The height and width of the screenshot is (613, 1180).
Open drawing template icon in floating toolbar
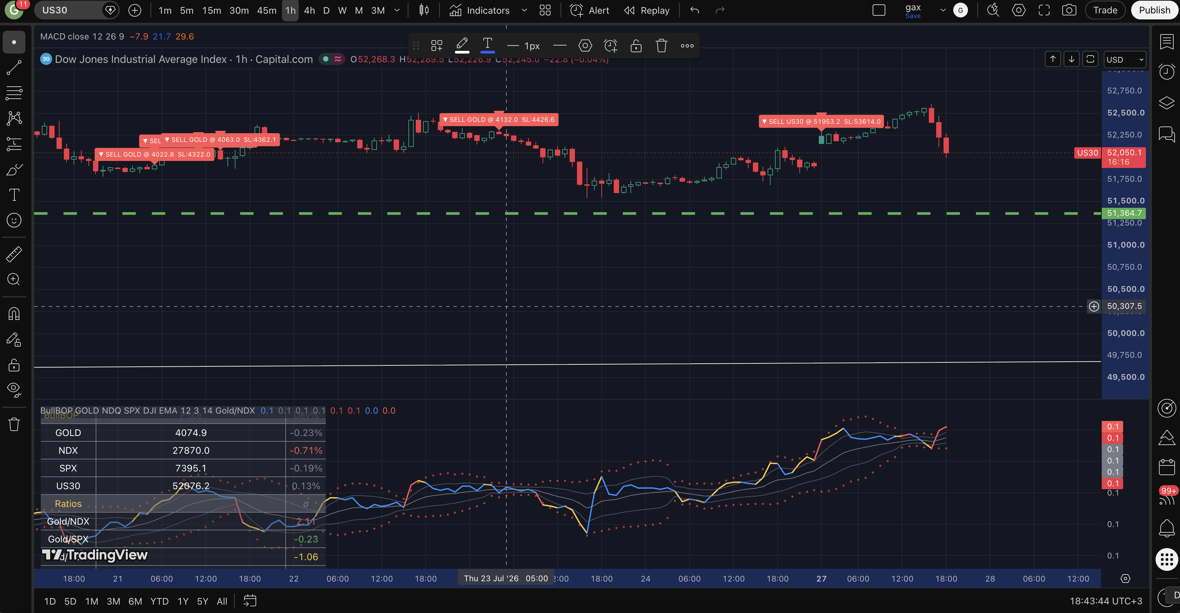(x=436, y=46)
